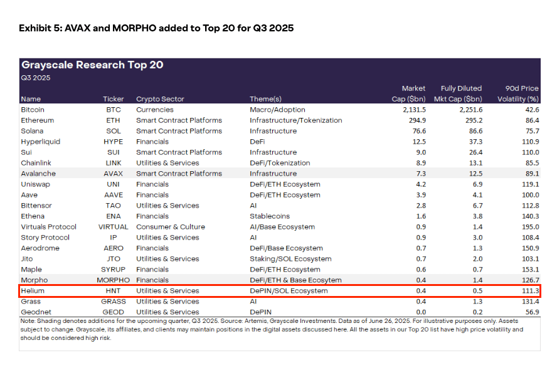Viewport: 557px width, 375px height.
Task: Select Solana's volatility value '75.7'
Action: [x=533, y=131]
